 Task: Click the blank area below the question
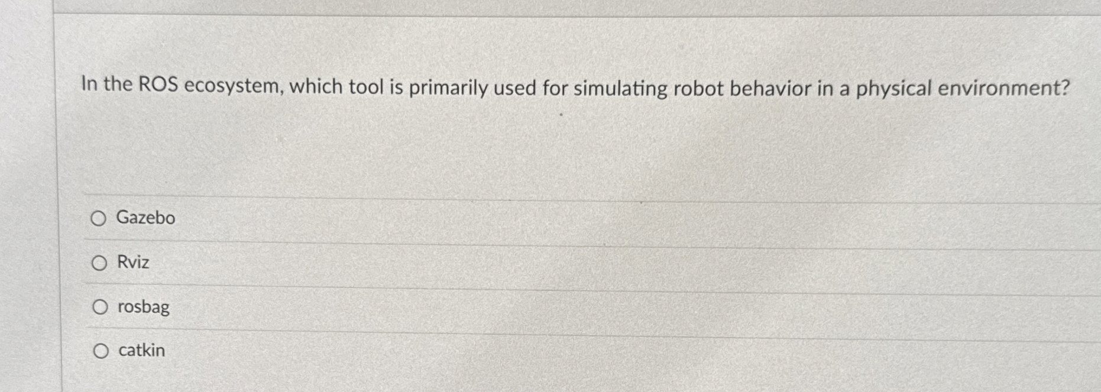[x=532, y=148]
